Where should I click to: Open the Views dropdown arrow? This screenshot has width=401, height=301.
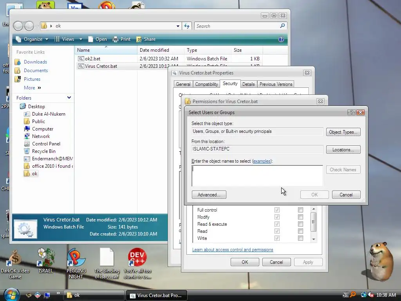tap(81, 39)
